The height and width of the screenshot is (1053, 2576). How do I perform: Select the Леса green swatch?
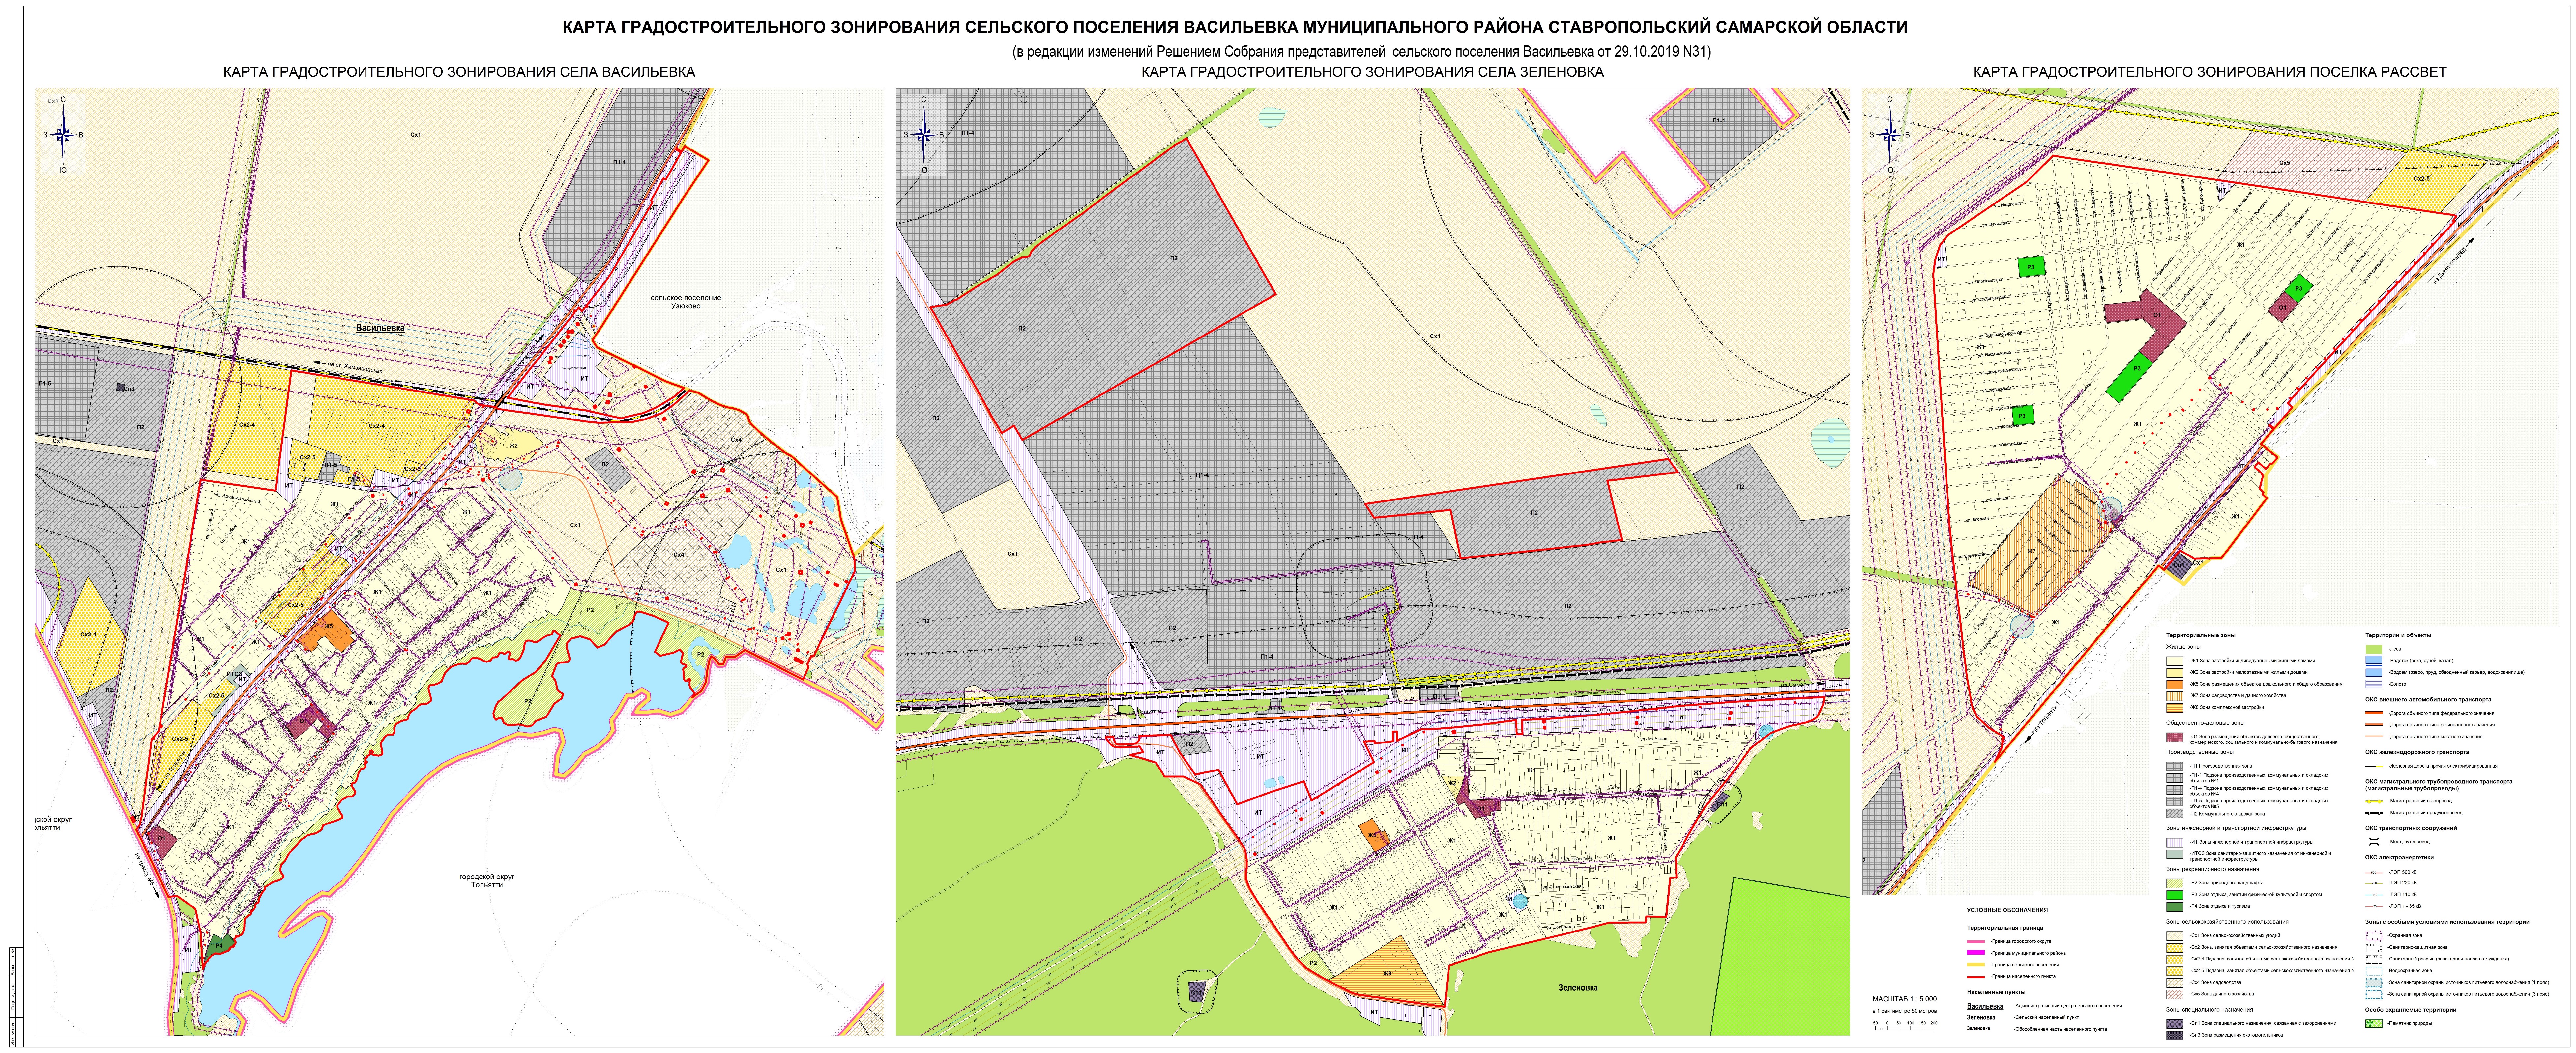coord(2374,649)
